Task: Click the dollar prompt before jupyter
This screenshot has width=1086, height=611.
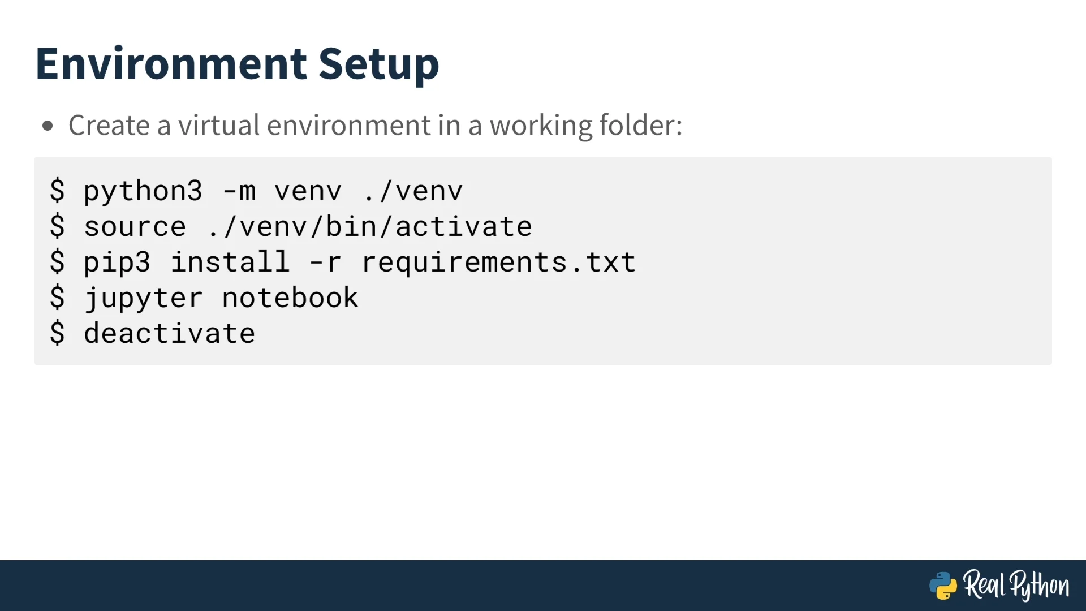Action: (57, 297)
